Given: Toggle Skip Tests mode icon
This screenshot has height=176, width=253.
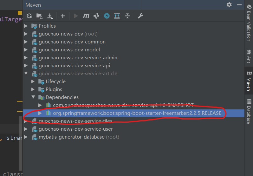Looking at the screenshot, I should 96,16.
